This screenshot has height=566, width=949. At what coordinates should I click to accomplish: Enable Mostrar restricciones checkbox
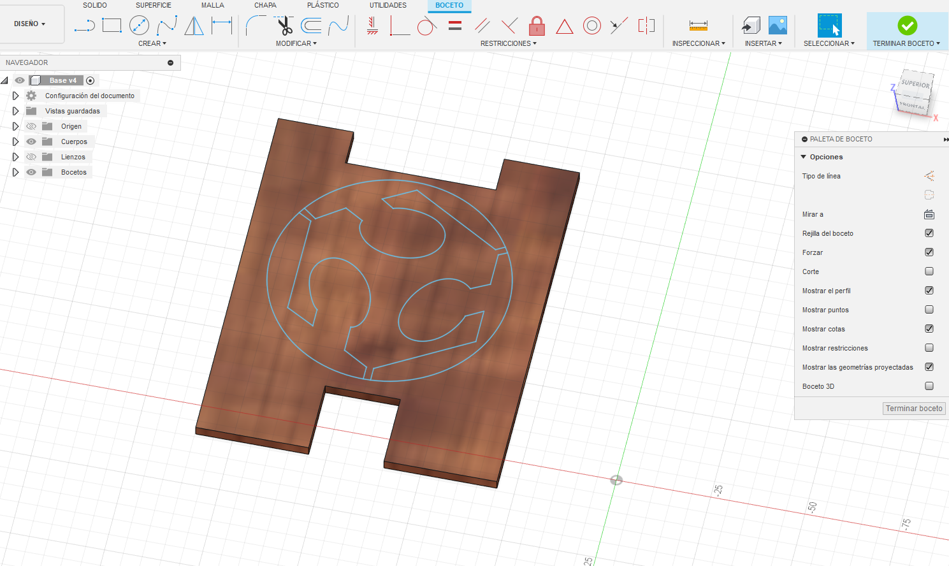click(x=929, y=348)
